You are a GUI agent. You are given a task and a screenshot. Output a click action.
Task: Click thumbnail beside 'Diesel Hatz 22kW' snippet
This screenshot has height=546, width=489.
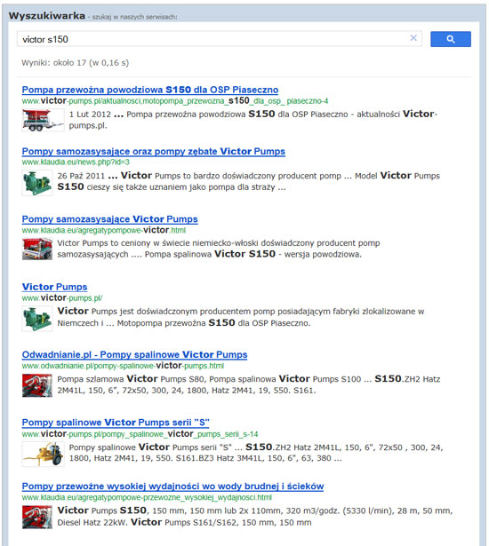point(37,517)
